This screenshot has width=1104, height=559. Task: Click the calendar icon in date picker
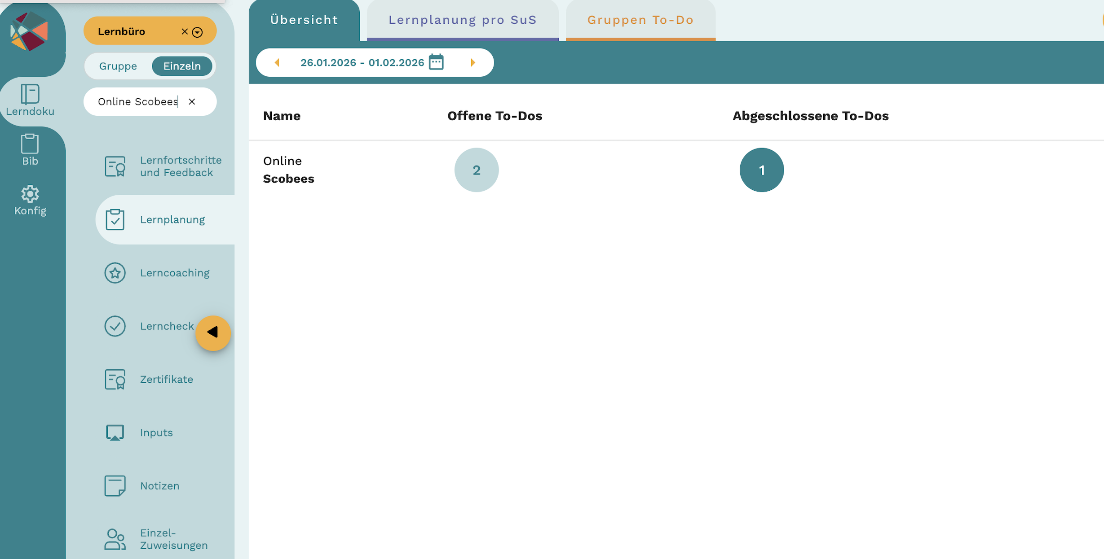436,62
